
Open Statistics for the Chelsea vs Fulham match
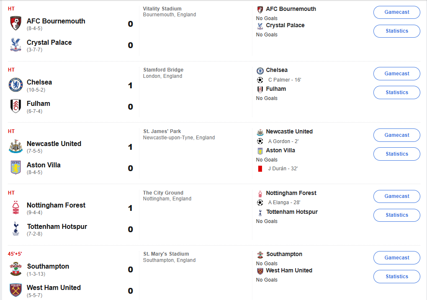pos(396,92)
